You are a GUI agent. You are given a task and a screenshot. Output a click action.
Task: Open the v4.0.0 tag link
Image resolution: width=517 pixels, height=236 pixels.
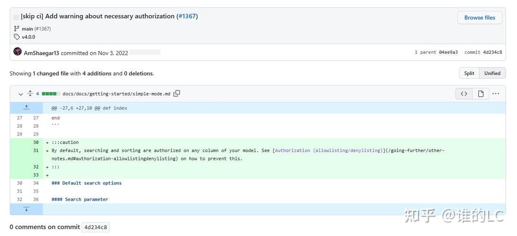pyautogui.click(x=28, y=37)
